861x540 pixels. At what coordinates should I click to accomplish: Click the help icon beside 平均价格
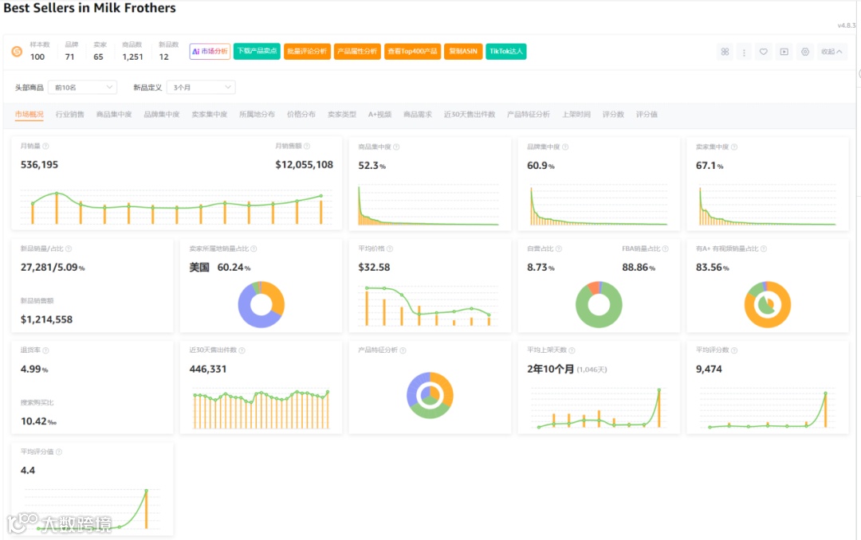390,248
